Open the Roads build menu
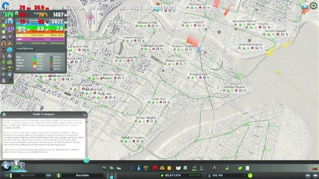This screenshot has width=319, height=179. [104, 168]
